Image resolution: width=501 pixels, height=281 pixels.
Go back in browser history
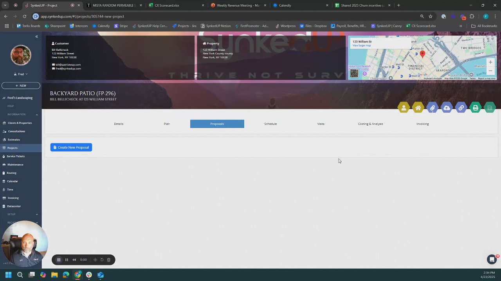[5, 16]
